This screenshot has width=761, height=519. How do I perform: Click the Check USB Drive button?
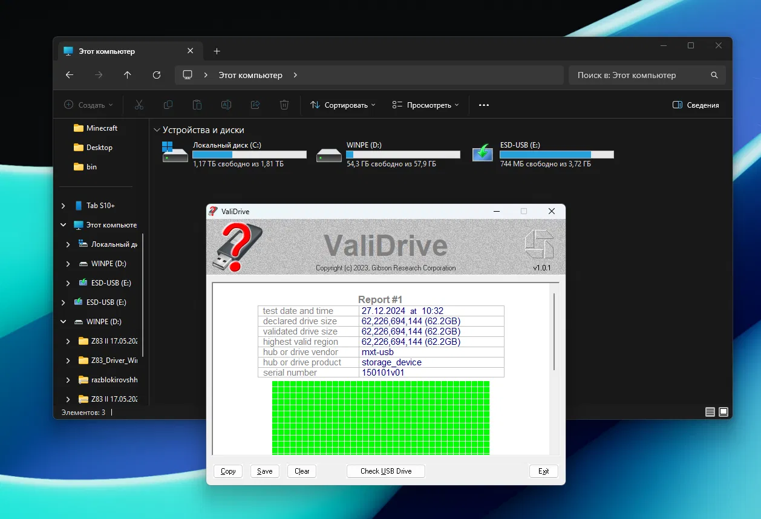385,471
